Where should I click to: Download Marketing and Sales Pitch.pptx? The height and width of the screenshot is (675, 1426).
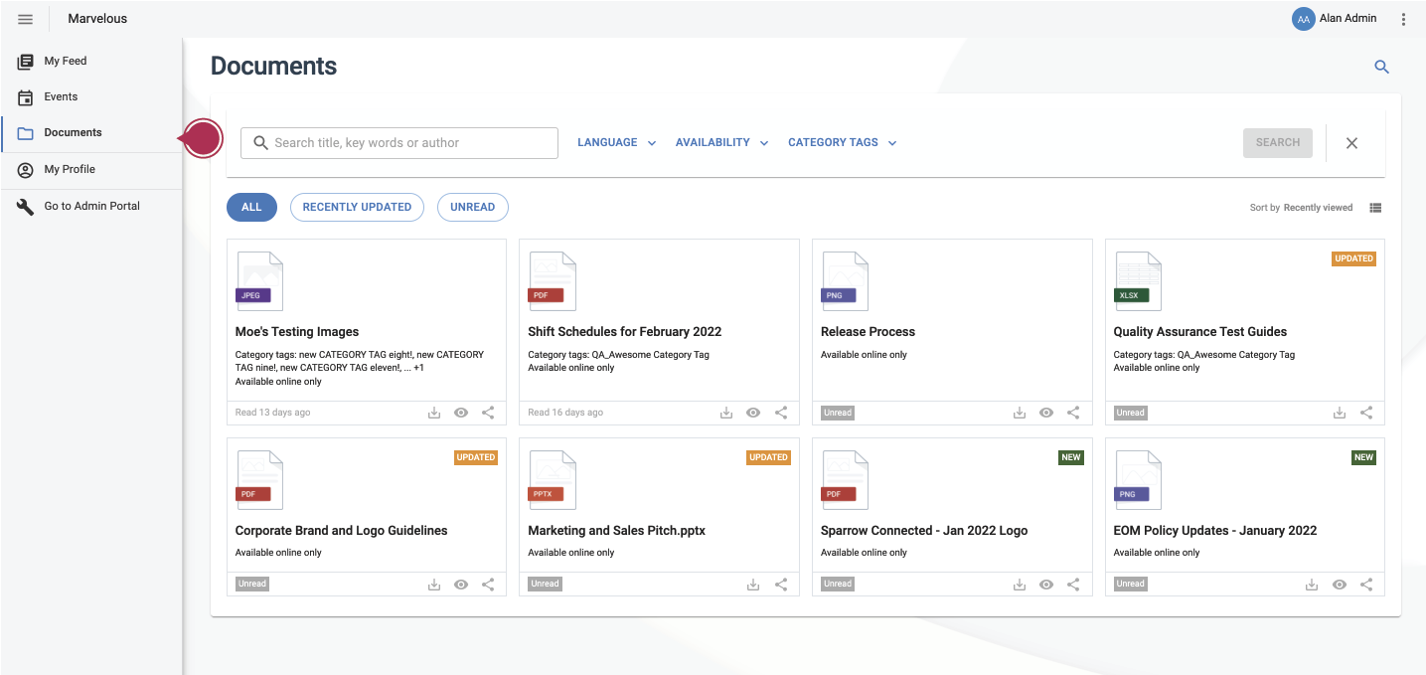[x=753, y=584]
